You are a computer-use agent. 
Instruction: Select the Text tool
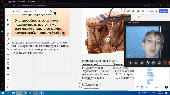pyautogui.click(x=8, y=30)
